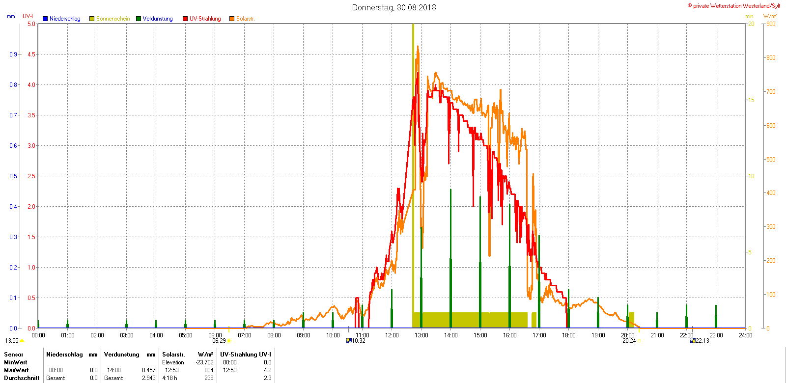
Task: Click the sunrise sun icon next to 06:29
Action: tap(229, 341)
